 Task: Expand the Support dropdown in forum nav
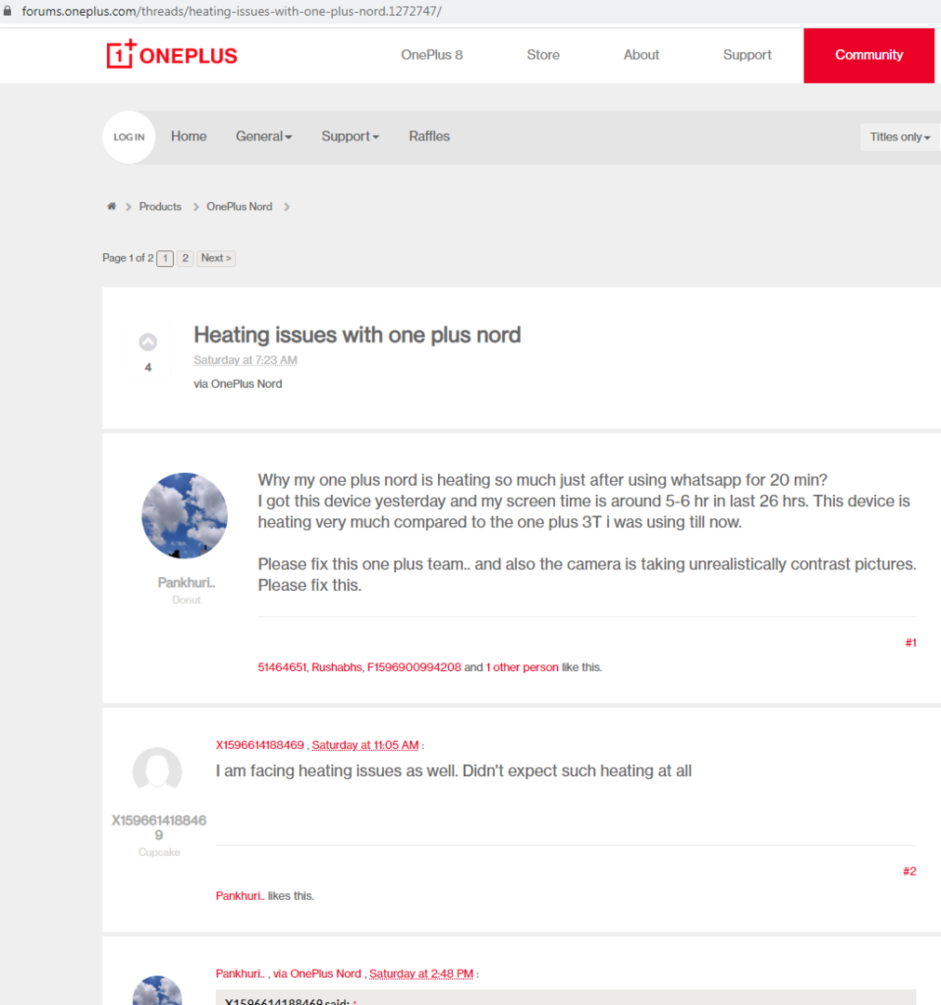[x=351, y=137]
